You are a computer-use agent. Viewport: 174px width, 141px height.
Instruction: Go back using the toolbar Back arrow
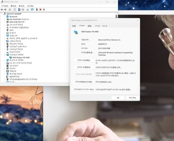(x=2, y=10)
